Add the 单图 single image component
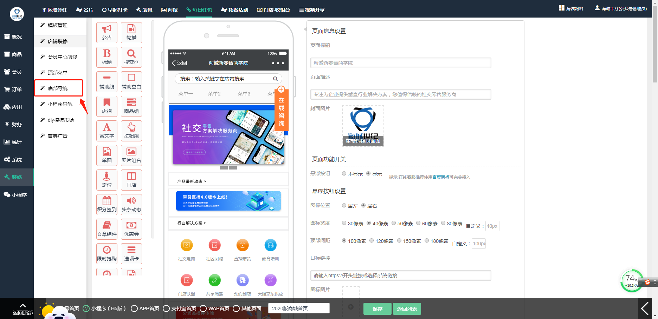The width and height of the screenshot is (658, 319). [x=107, y=155]
